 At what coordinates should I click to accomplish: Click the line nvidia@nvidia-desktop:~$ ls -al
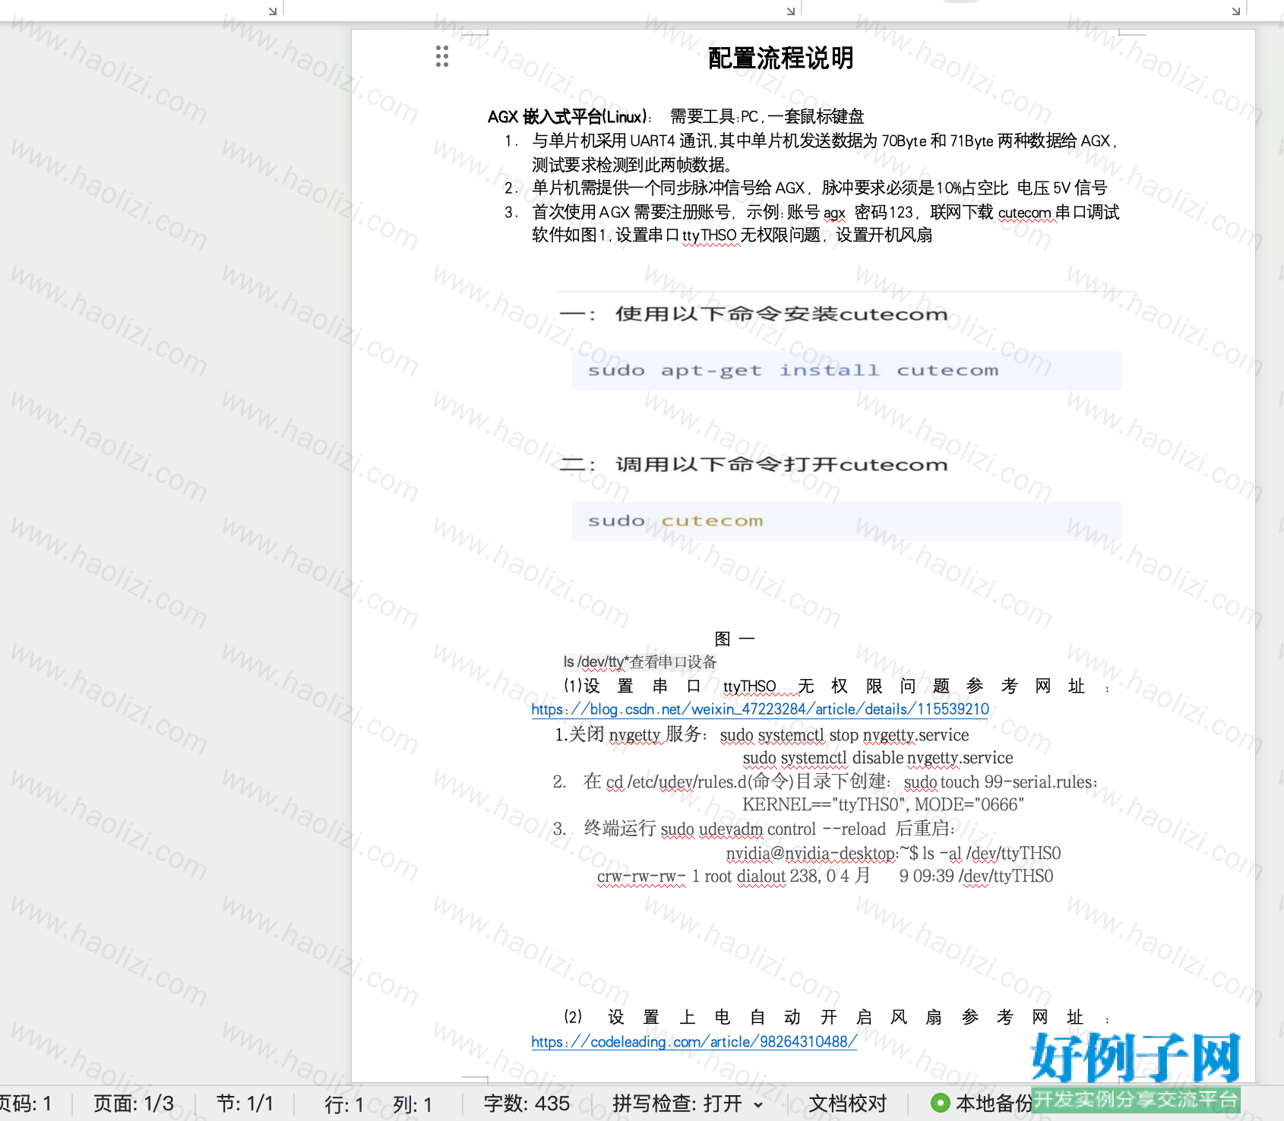coord(893,853)
